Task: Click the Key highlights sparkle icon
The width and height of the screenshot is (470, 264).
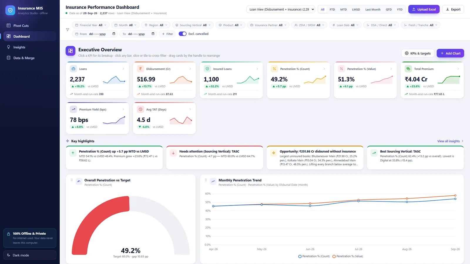Action: tap(68, 141)
